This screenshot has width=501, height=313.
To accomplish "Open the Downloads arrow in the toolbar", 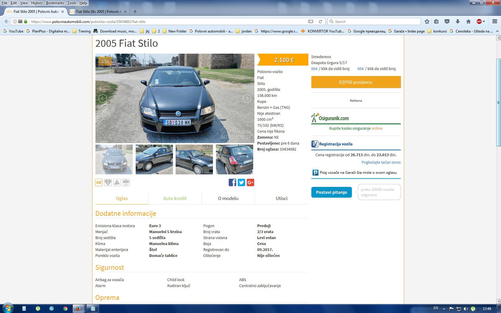I will pos(457,21).
